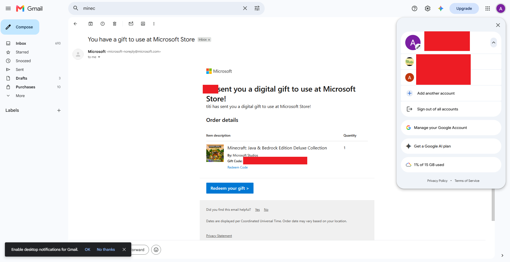Open the search options filter icon
This screenshot has width=510, height=262.
pyautogui.click(x=257, y=8)
